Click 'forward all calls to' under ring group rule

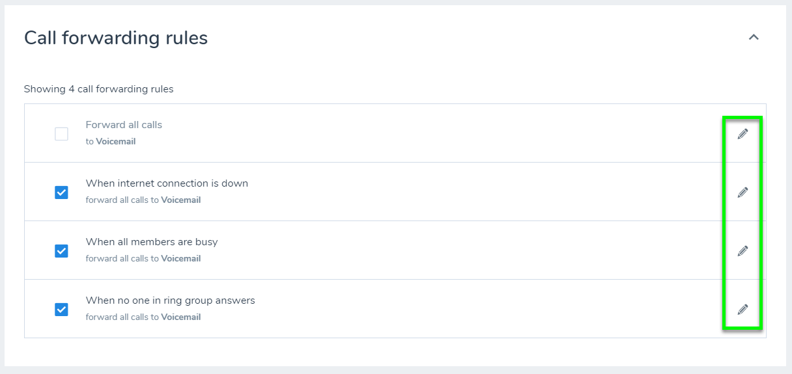point(122,317)
